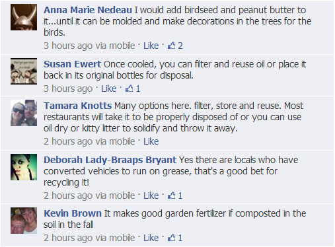Screen dimensions: 335x247
Task: Open Deborah Lady-Braaps Bryant's avatar
Action: pyautogui.click(x=24, y=167)
